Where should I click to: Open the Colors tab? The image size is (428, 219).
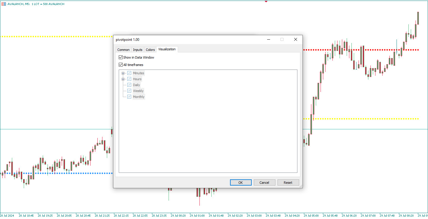(x=150, y=50)
